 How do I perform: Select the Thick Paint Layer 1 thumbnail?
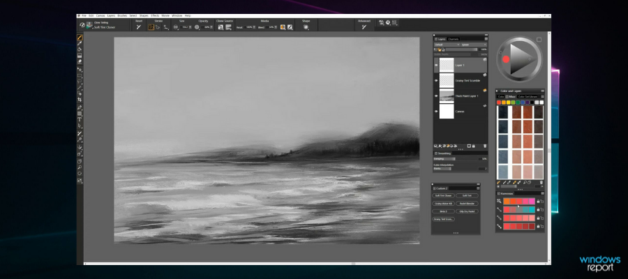coord(447,96)
